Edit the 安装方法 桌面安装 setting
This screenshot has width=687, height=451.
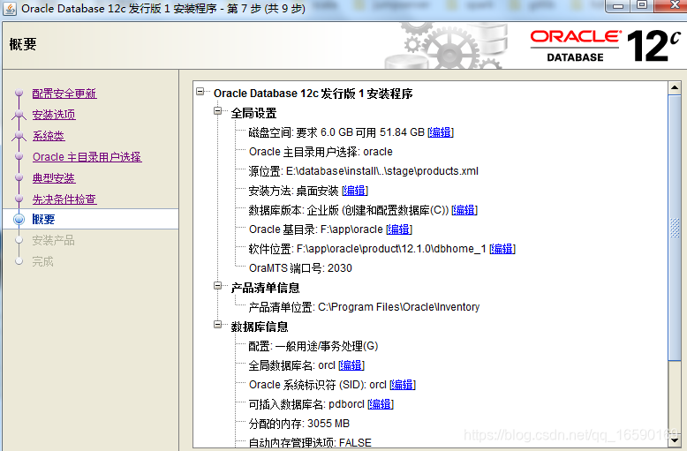tap(354, 191)
